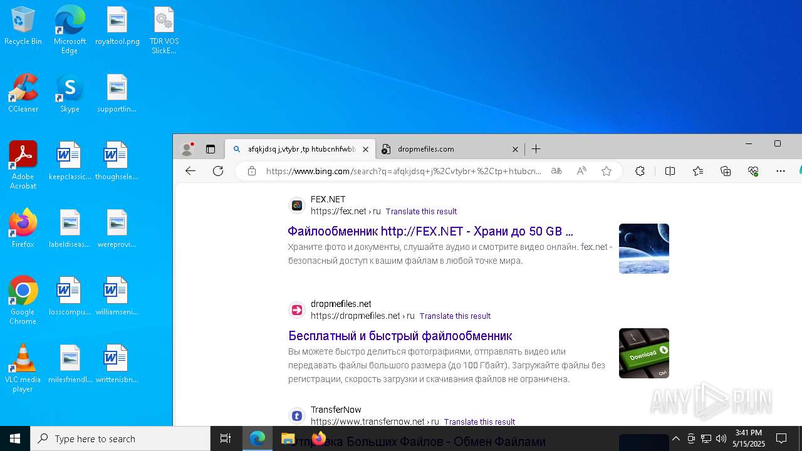802x451 pixels.
Task: Select williamseni Word document on desktop
Action: (117, 297)
